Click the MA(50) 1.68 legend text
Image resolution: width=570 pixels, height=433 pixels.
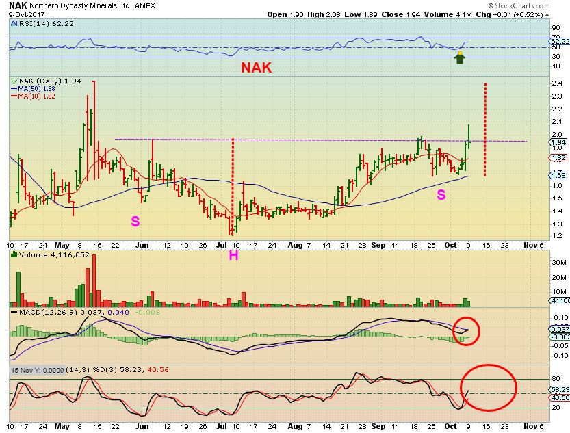[x=37, y=89]
